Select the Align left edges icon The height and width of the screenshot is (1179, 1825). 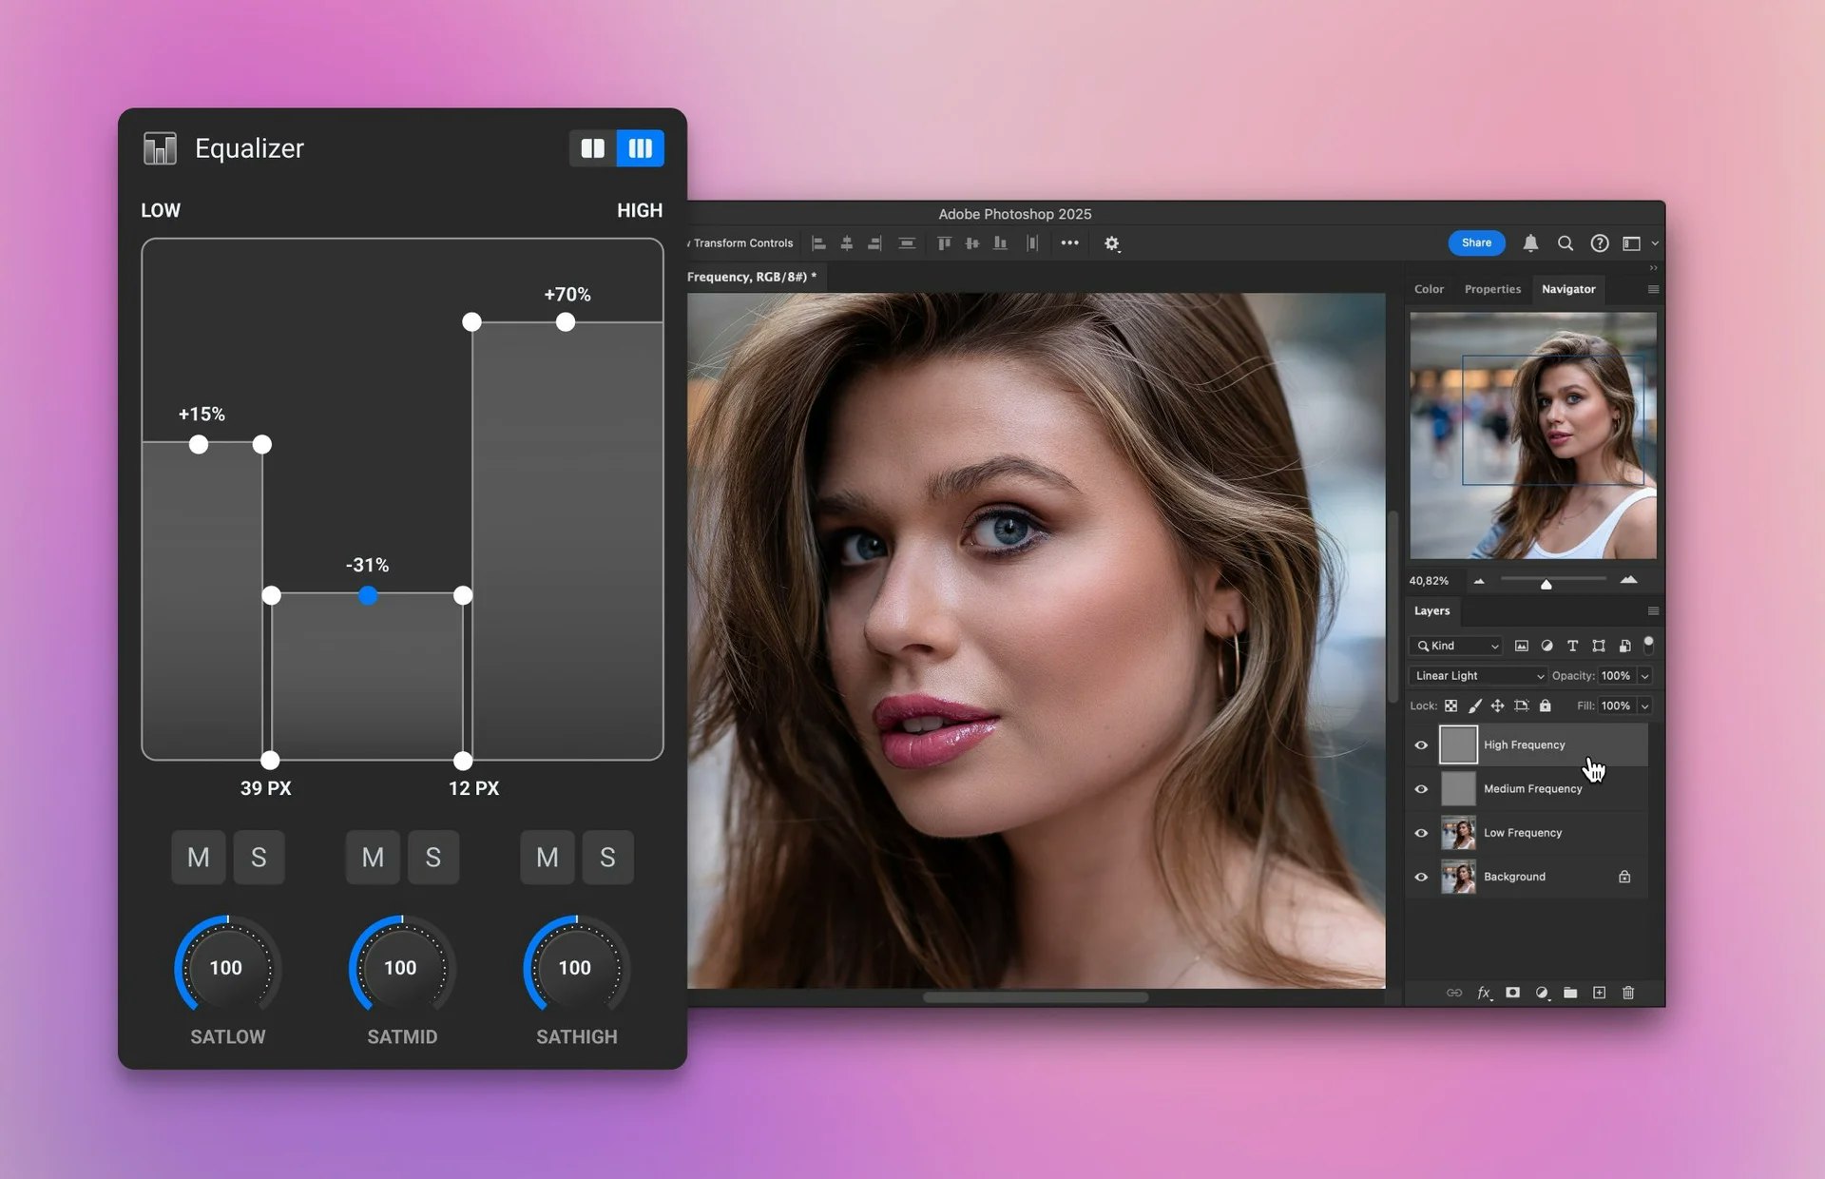click(x=819, y=243)
